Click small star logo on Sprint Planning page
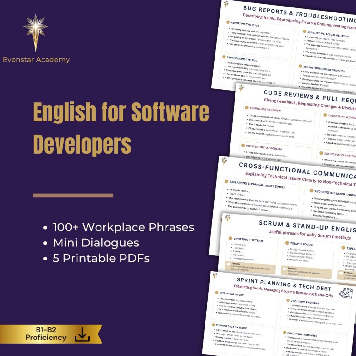 tap(215, 275)
